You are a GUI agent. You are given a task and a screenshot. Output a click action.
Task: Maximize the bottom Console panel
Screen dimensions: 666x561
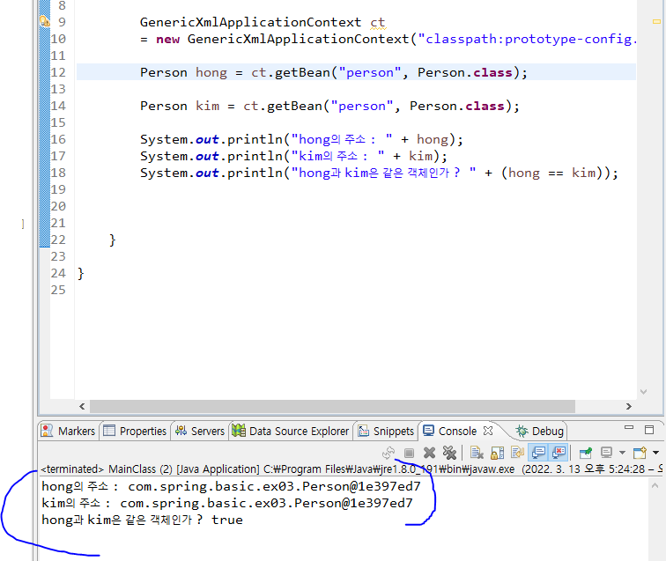649,430
